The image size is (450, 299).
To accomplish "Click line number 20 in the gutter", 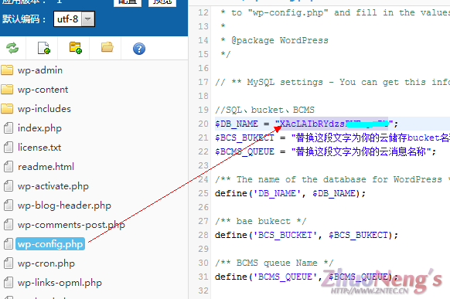I will [203, 124].
